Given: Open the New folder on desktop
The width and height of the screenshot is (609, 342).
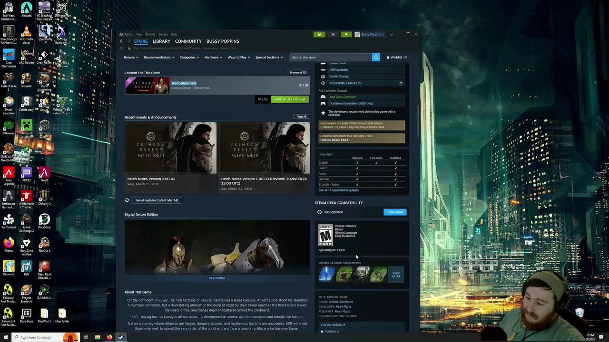Looking at the screenshot, I should coord(62,315).
